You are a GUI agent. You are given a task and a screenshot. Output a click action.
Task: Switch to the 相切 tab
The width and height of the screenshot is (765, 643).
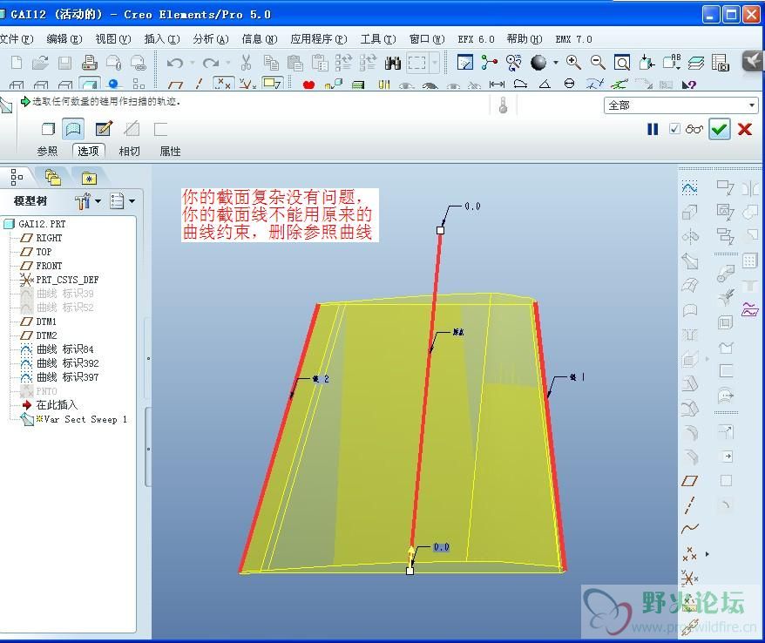point(129,152)
